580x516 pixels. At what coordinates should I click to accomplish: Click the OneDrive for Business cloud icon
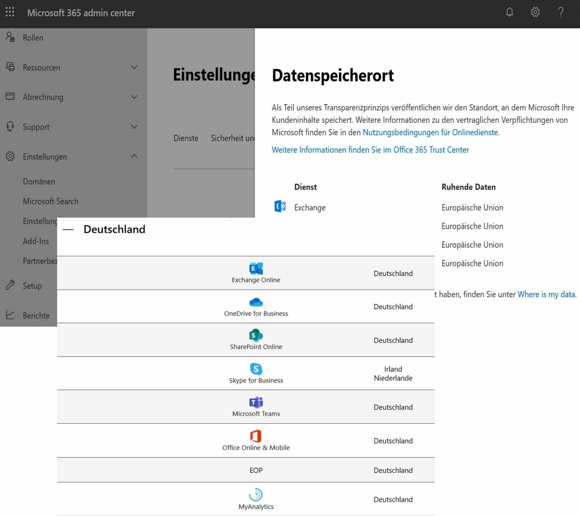[x=256, y=302]
